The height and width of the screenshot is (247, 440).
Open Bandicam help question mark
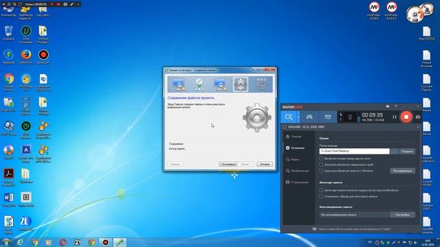tap(396, 106)
